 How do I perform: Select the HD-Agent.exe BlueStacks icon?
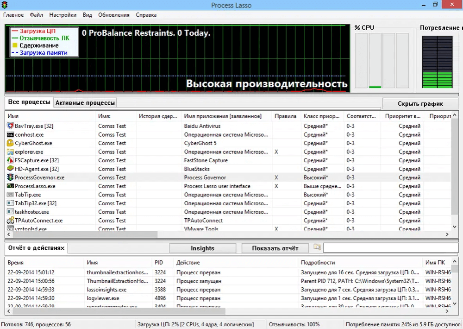tap(11, 169)
